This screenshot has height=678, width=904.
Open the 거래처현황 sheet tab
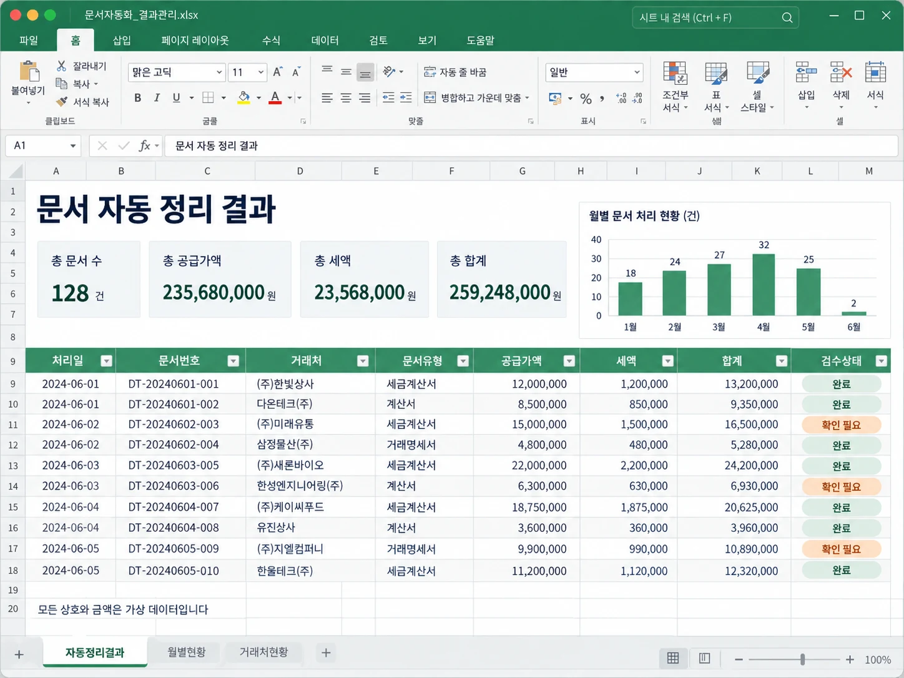tap(264, 652)
